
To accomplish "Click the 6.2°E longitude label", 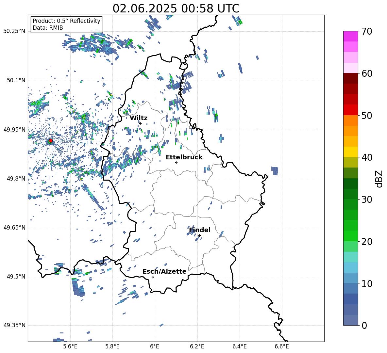I will pos(197,347).
